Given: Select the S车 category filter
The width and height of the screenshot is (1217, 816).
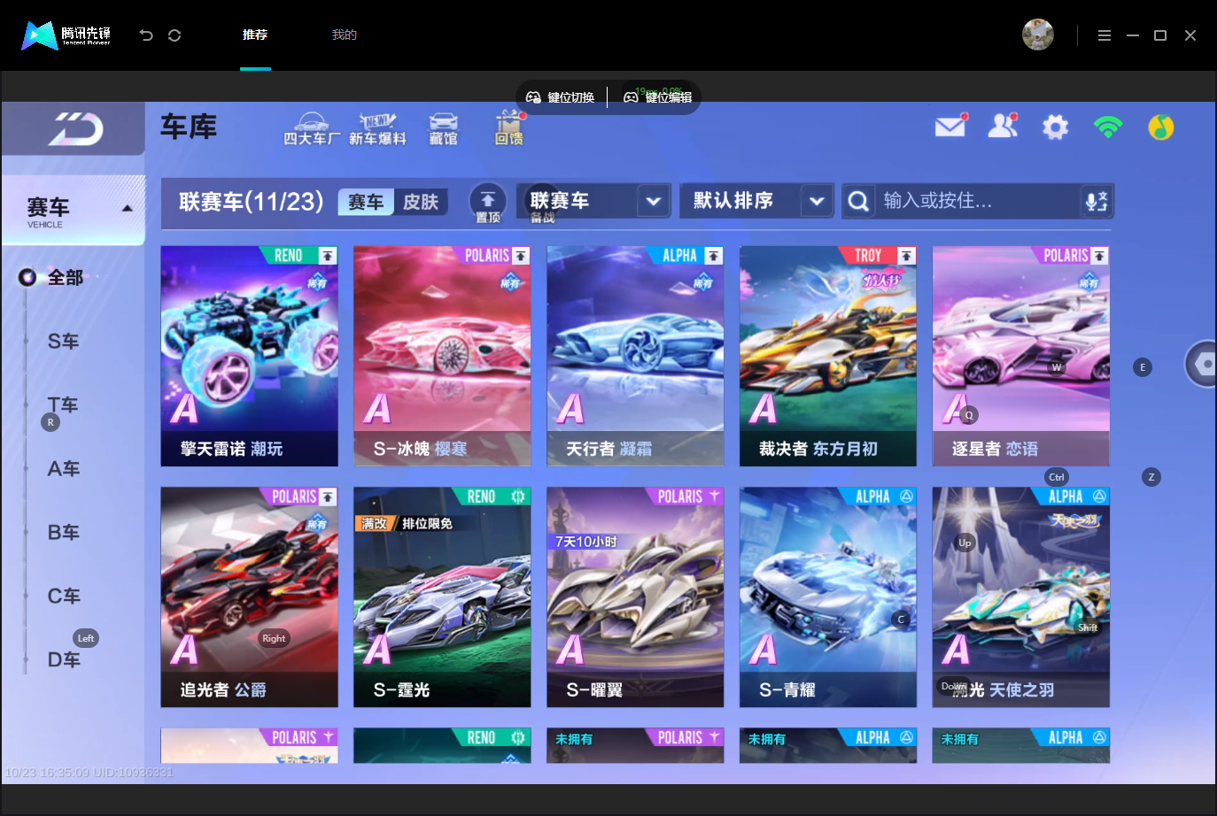Looking at the screenshot, I should pyautogui.click(x=64, y=342).
